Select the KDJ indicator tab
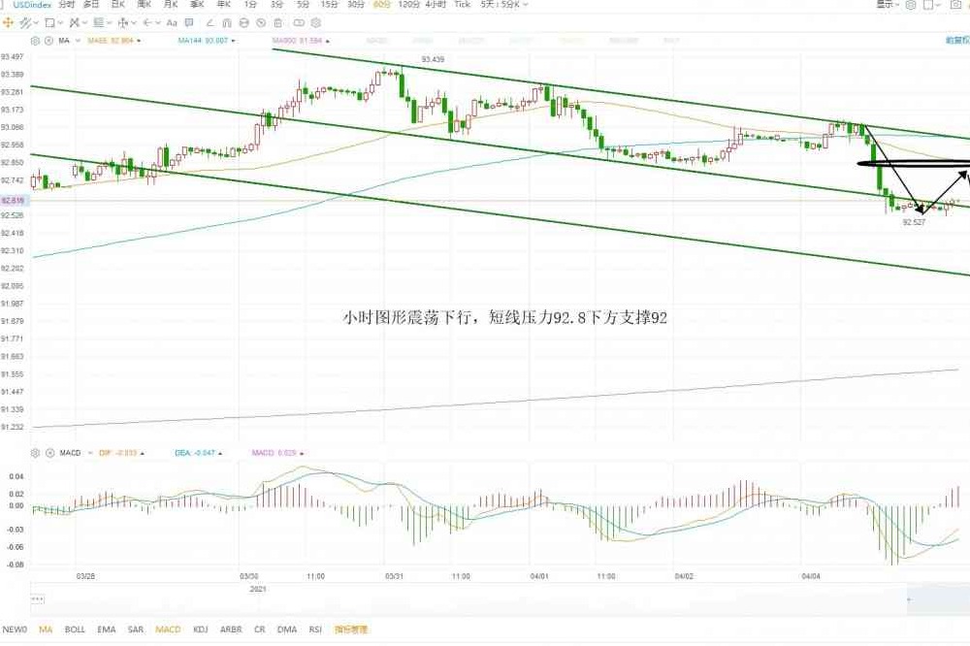This screenshot has width=970, height=646. 201,630
